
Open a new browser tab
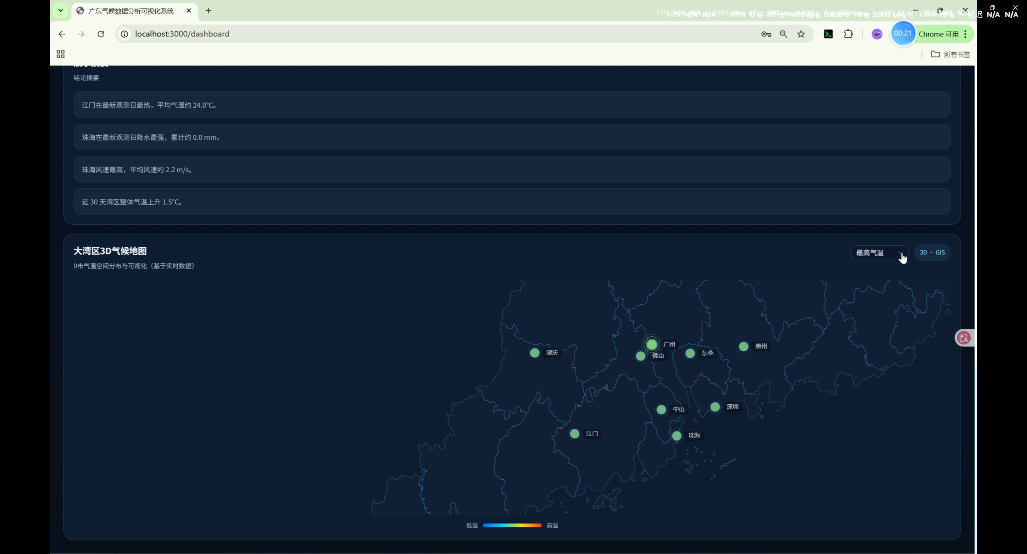coord(208,11)
